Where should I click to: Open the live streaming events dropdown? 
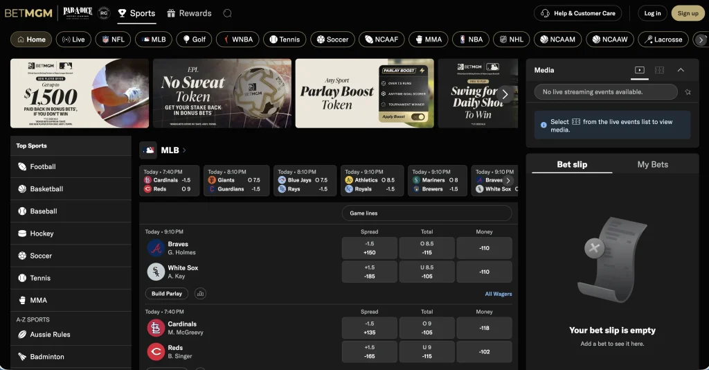[x=606, y=92]
